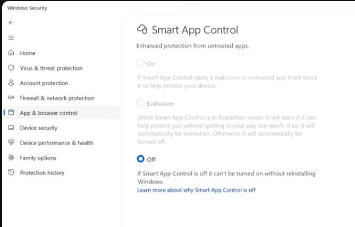Click the Smart App Control header icon
The image size is (355, 227).
click(142, 29)
